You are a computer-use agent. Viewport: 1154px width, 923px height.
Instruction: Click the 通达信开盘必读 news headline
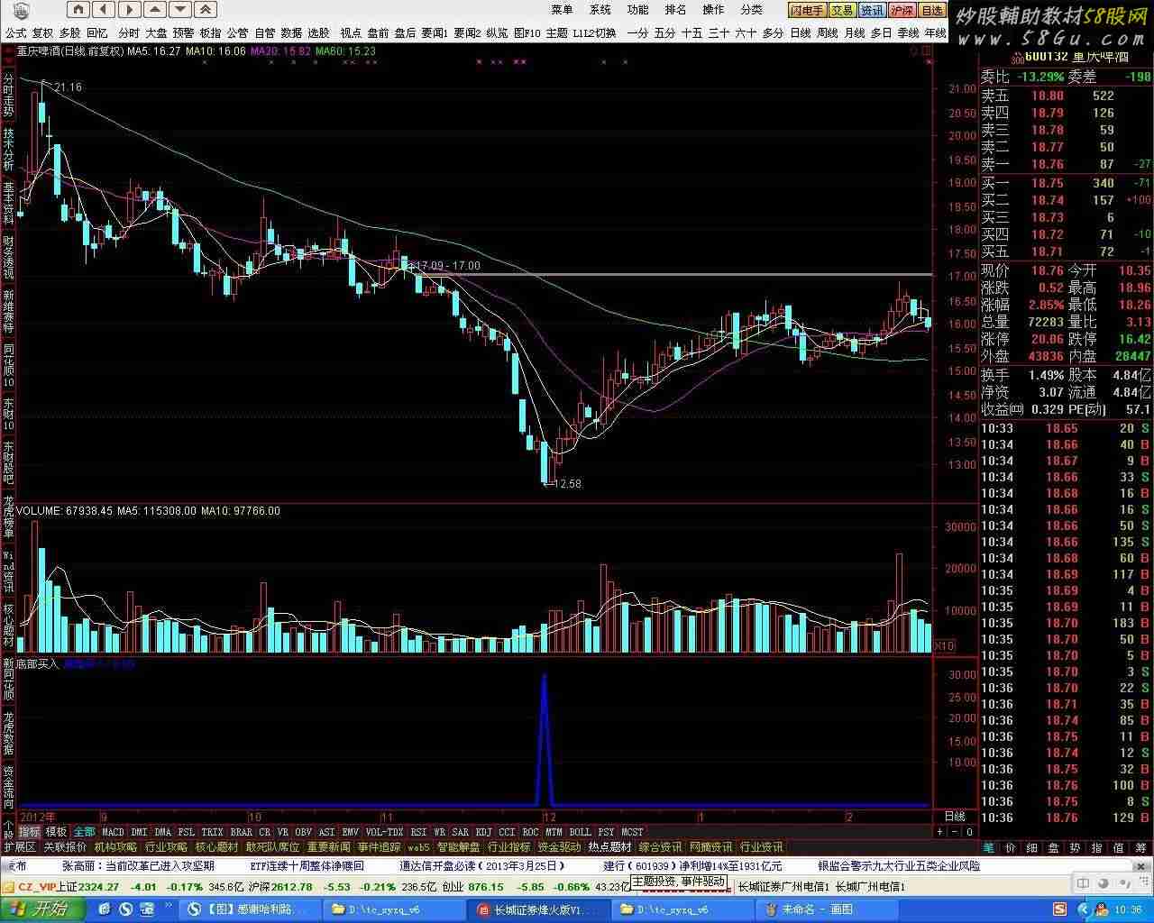pos(482,866)
